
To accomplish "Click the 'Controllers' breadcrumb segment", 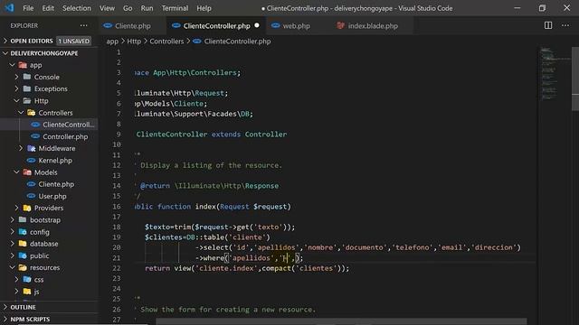I will (166, 42).
